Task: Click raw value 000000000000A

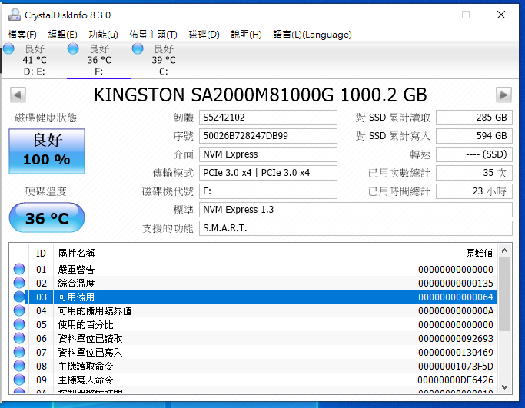Action: point(456,311)
